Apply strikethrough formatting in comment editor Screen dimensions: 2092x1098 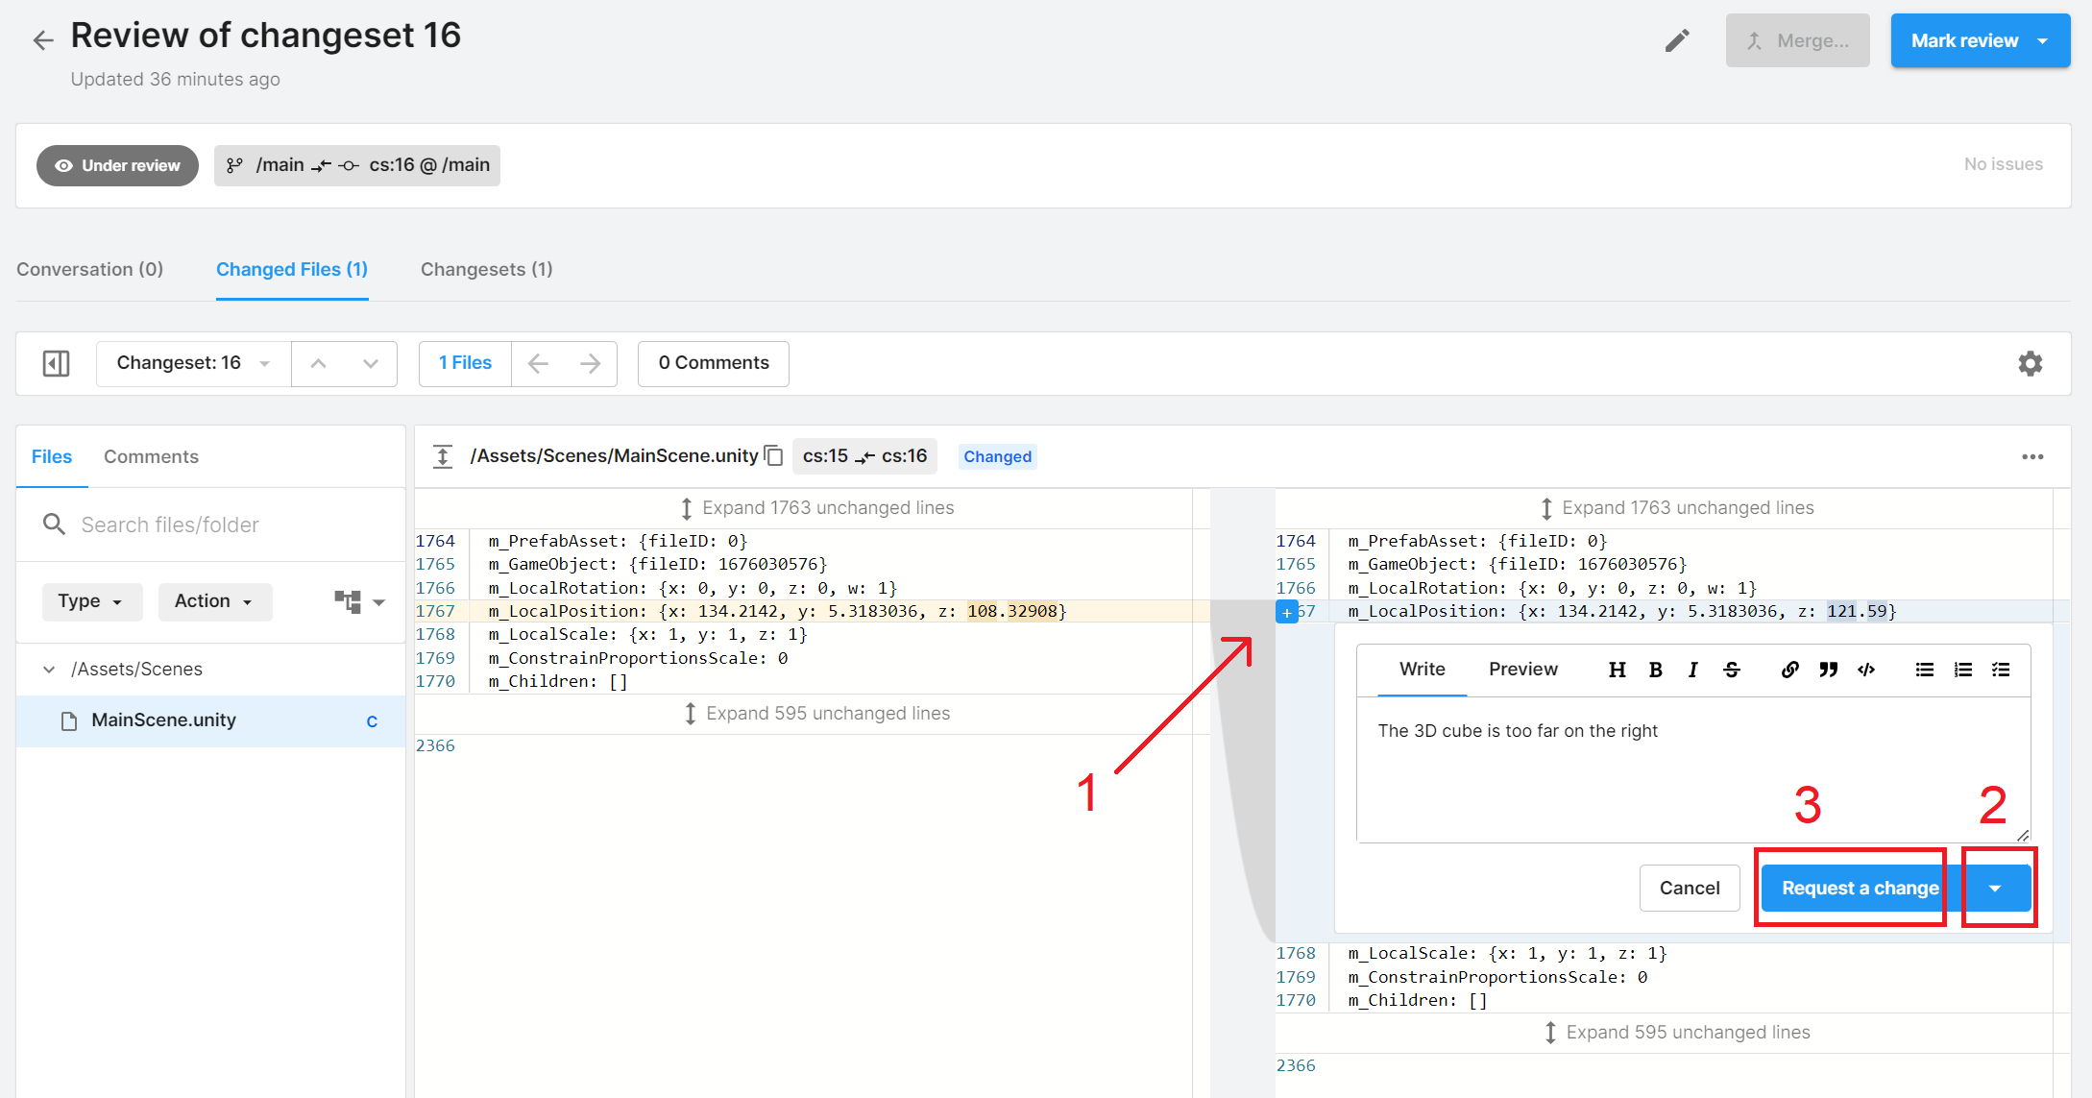tap(1731, 670)
